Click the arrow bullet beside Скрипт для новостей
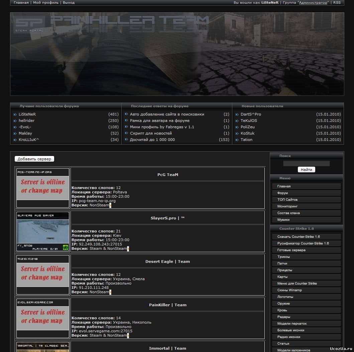This screenshot has width=354, height=352. pos(126,133)
